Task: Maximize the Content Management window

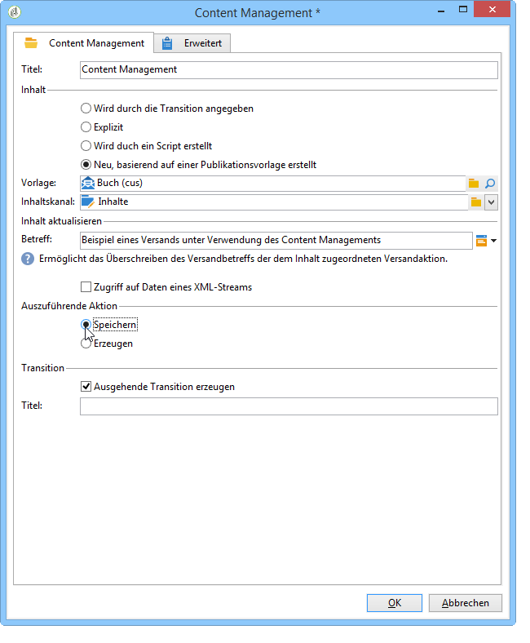Action: coord(463,10)
